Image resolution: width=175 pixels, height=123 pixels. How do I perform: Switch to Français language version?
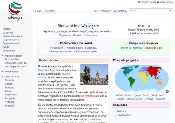coord(9,88)
